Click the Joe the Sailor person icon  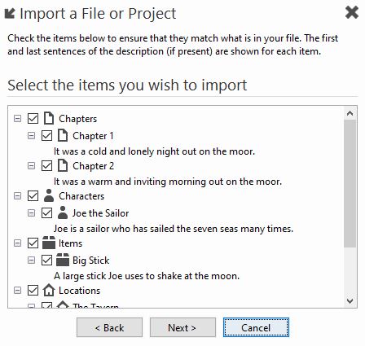point(63,212)
